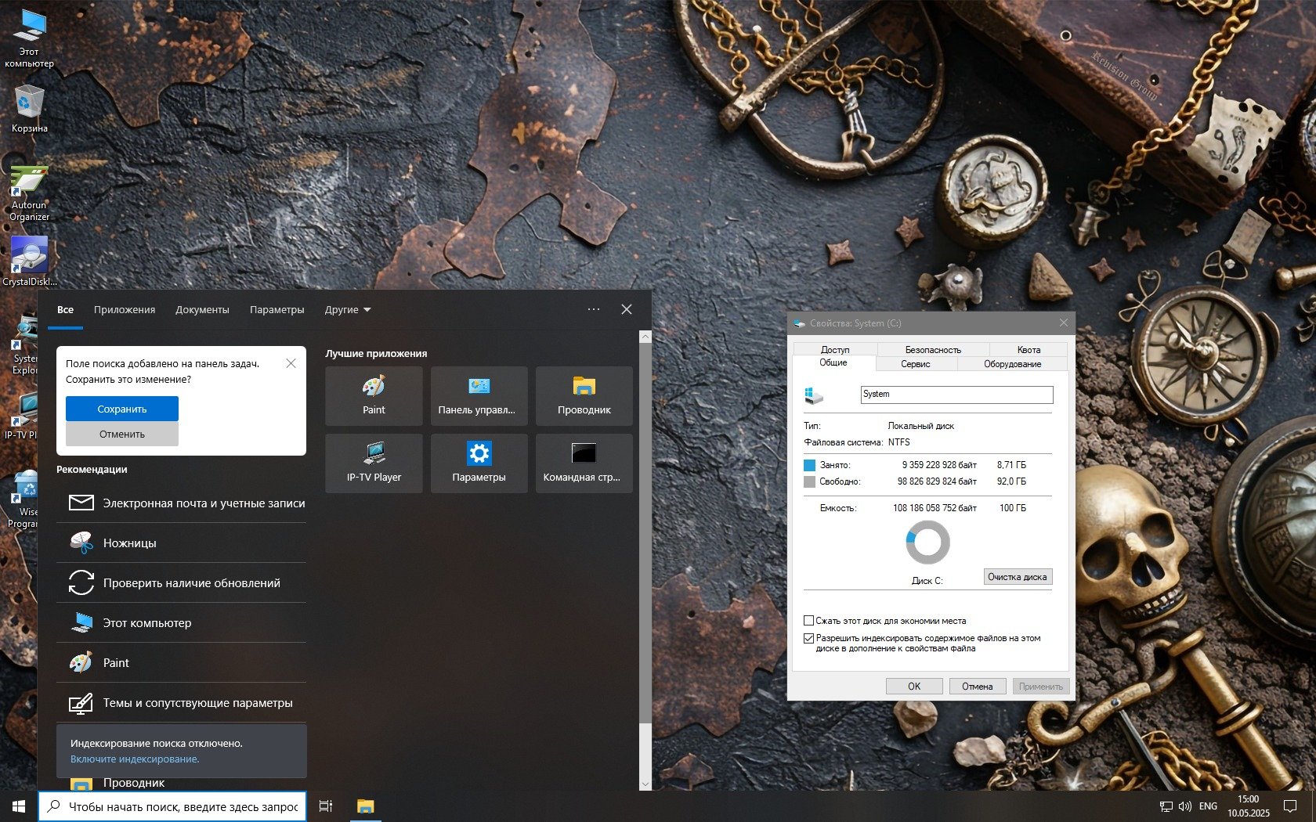Click the enable indexing link
The width and height of the screenshot is (1316, 822).
pos(135,759)
